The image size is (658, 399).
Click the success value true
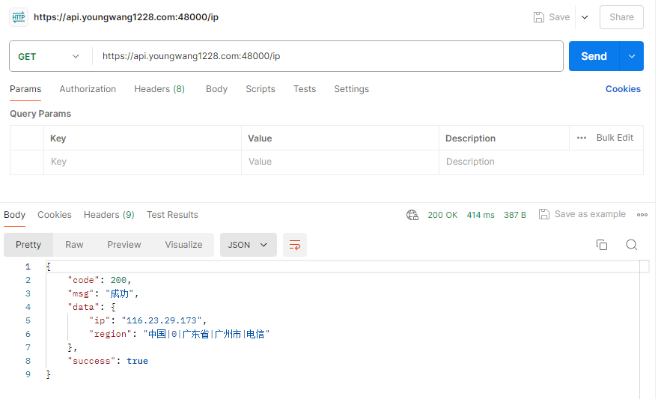point(137,361)
